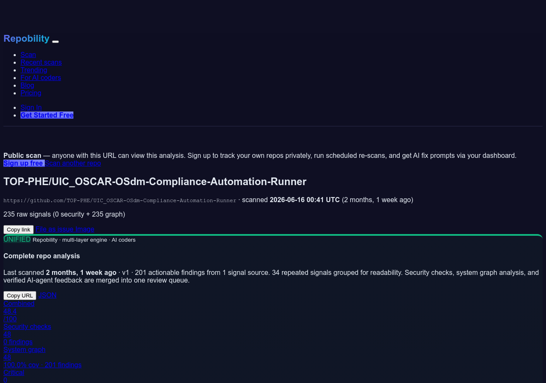The image size is (546, 383).
Task: Open the Blog link
Action: point(27,85)
